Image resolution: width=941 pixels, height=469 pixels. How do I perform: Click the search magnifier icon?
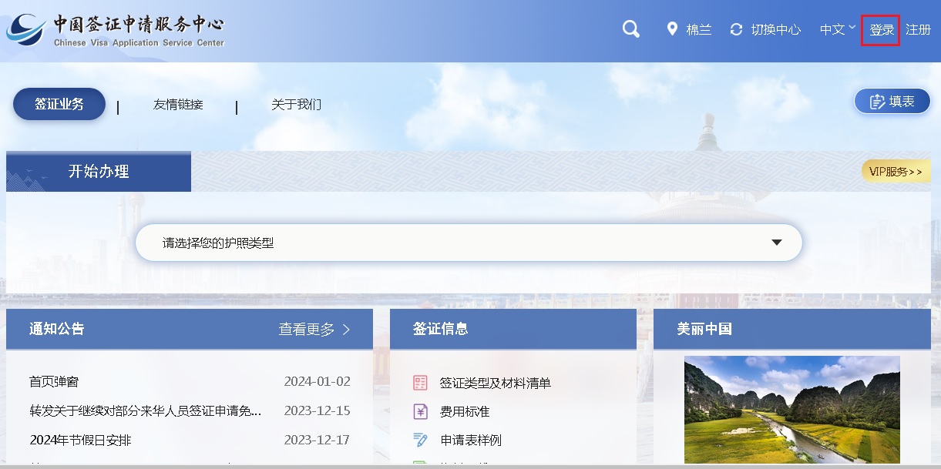click(x=630, y=30)
